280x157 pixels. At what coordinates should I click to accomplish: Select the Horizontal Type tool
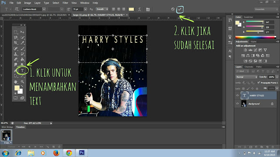(x=22, y=71)
